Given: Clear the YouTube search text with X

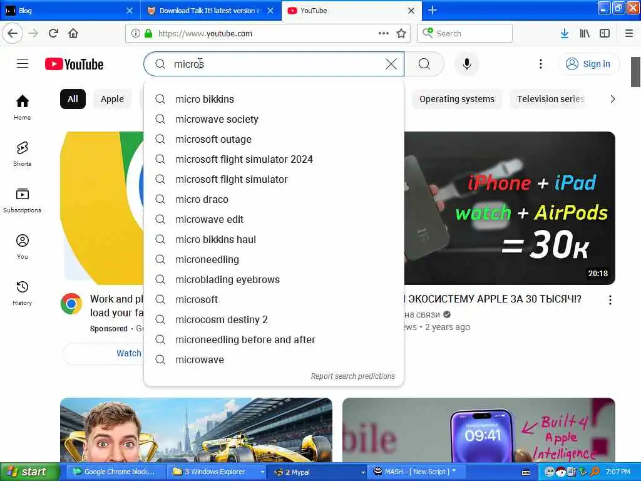Looking at the screenshot, I should click(391, 64).
